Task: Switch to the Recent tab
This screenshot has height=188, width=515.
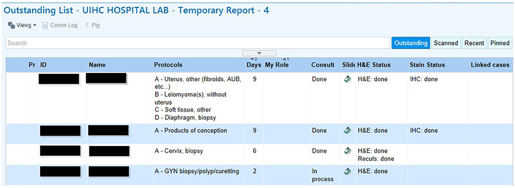Action: [x=474, y=43]
